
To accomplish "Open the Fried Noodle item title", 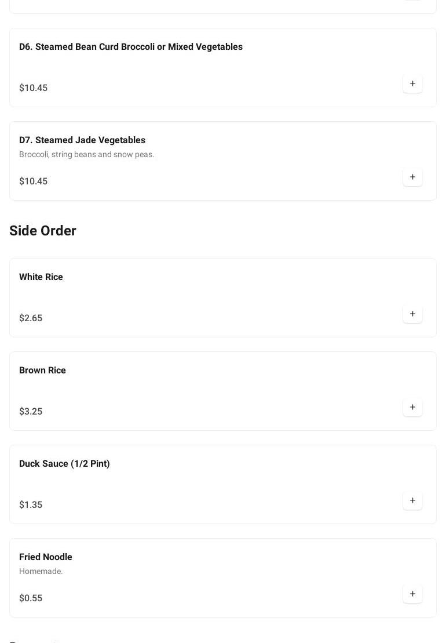I will (x=46, y=557).
